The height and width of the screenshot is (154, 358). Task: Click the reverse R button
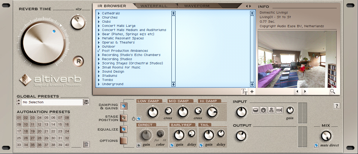pyautogui.click(x=79, y=61)
